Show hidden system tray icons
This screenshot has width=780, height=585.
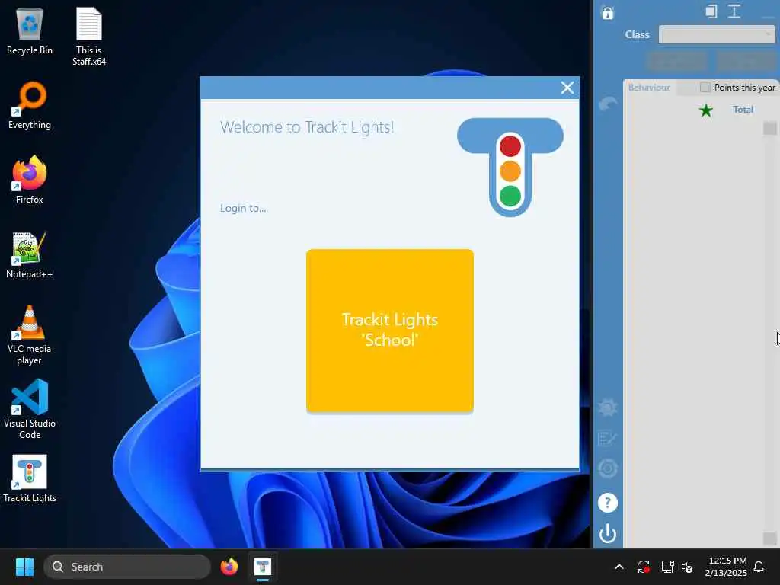click(x=619, y=567)
